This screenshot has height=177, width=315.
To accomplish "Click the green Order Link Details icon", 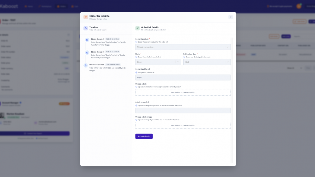I will tap(137, 28).
